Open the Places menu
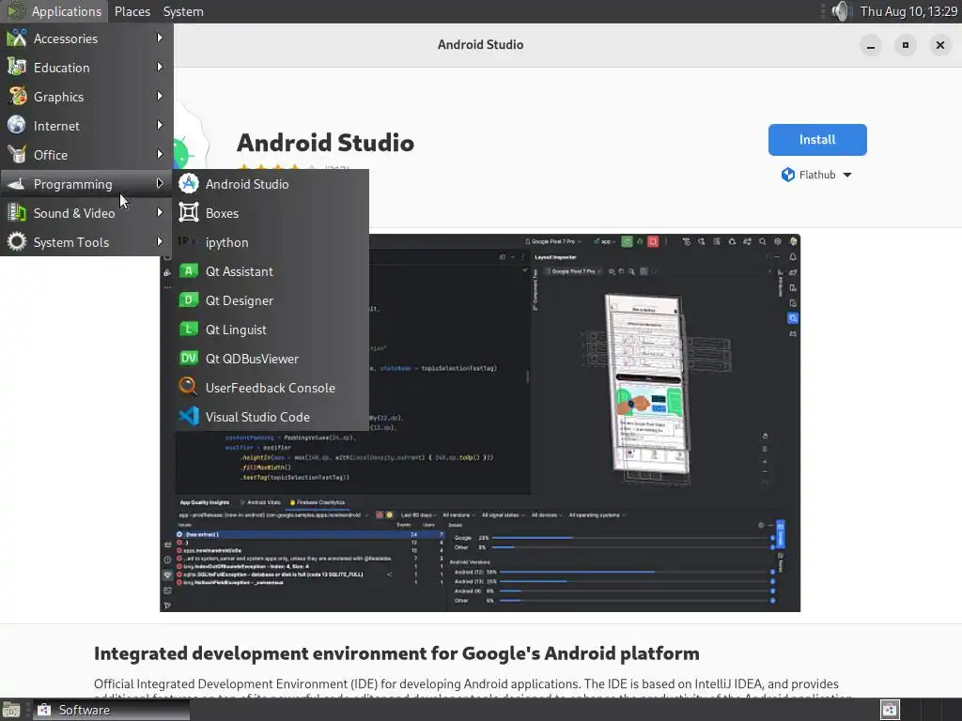962x721 pixels. pyautogui.click(x=132, y=11)
